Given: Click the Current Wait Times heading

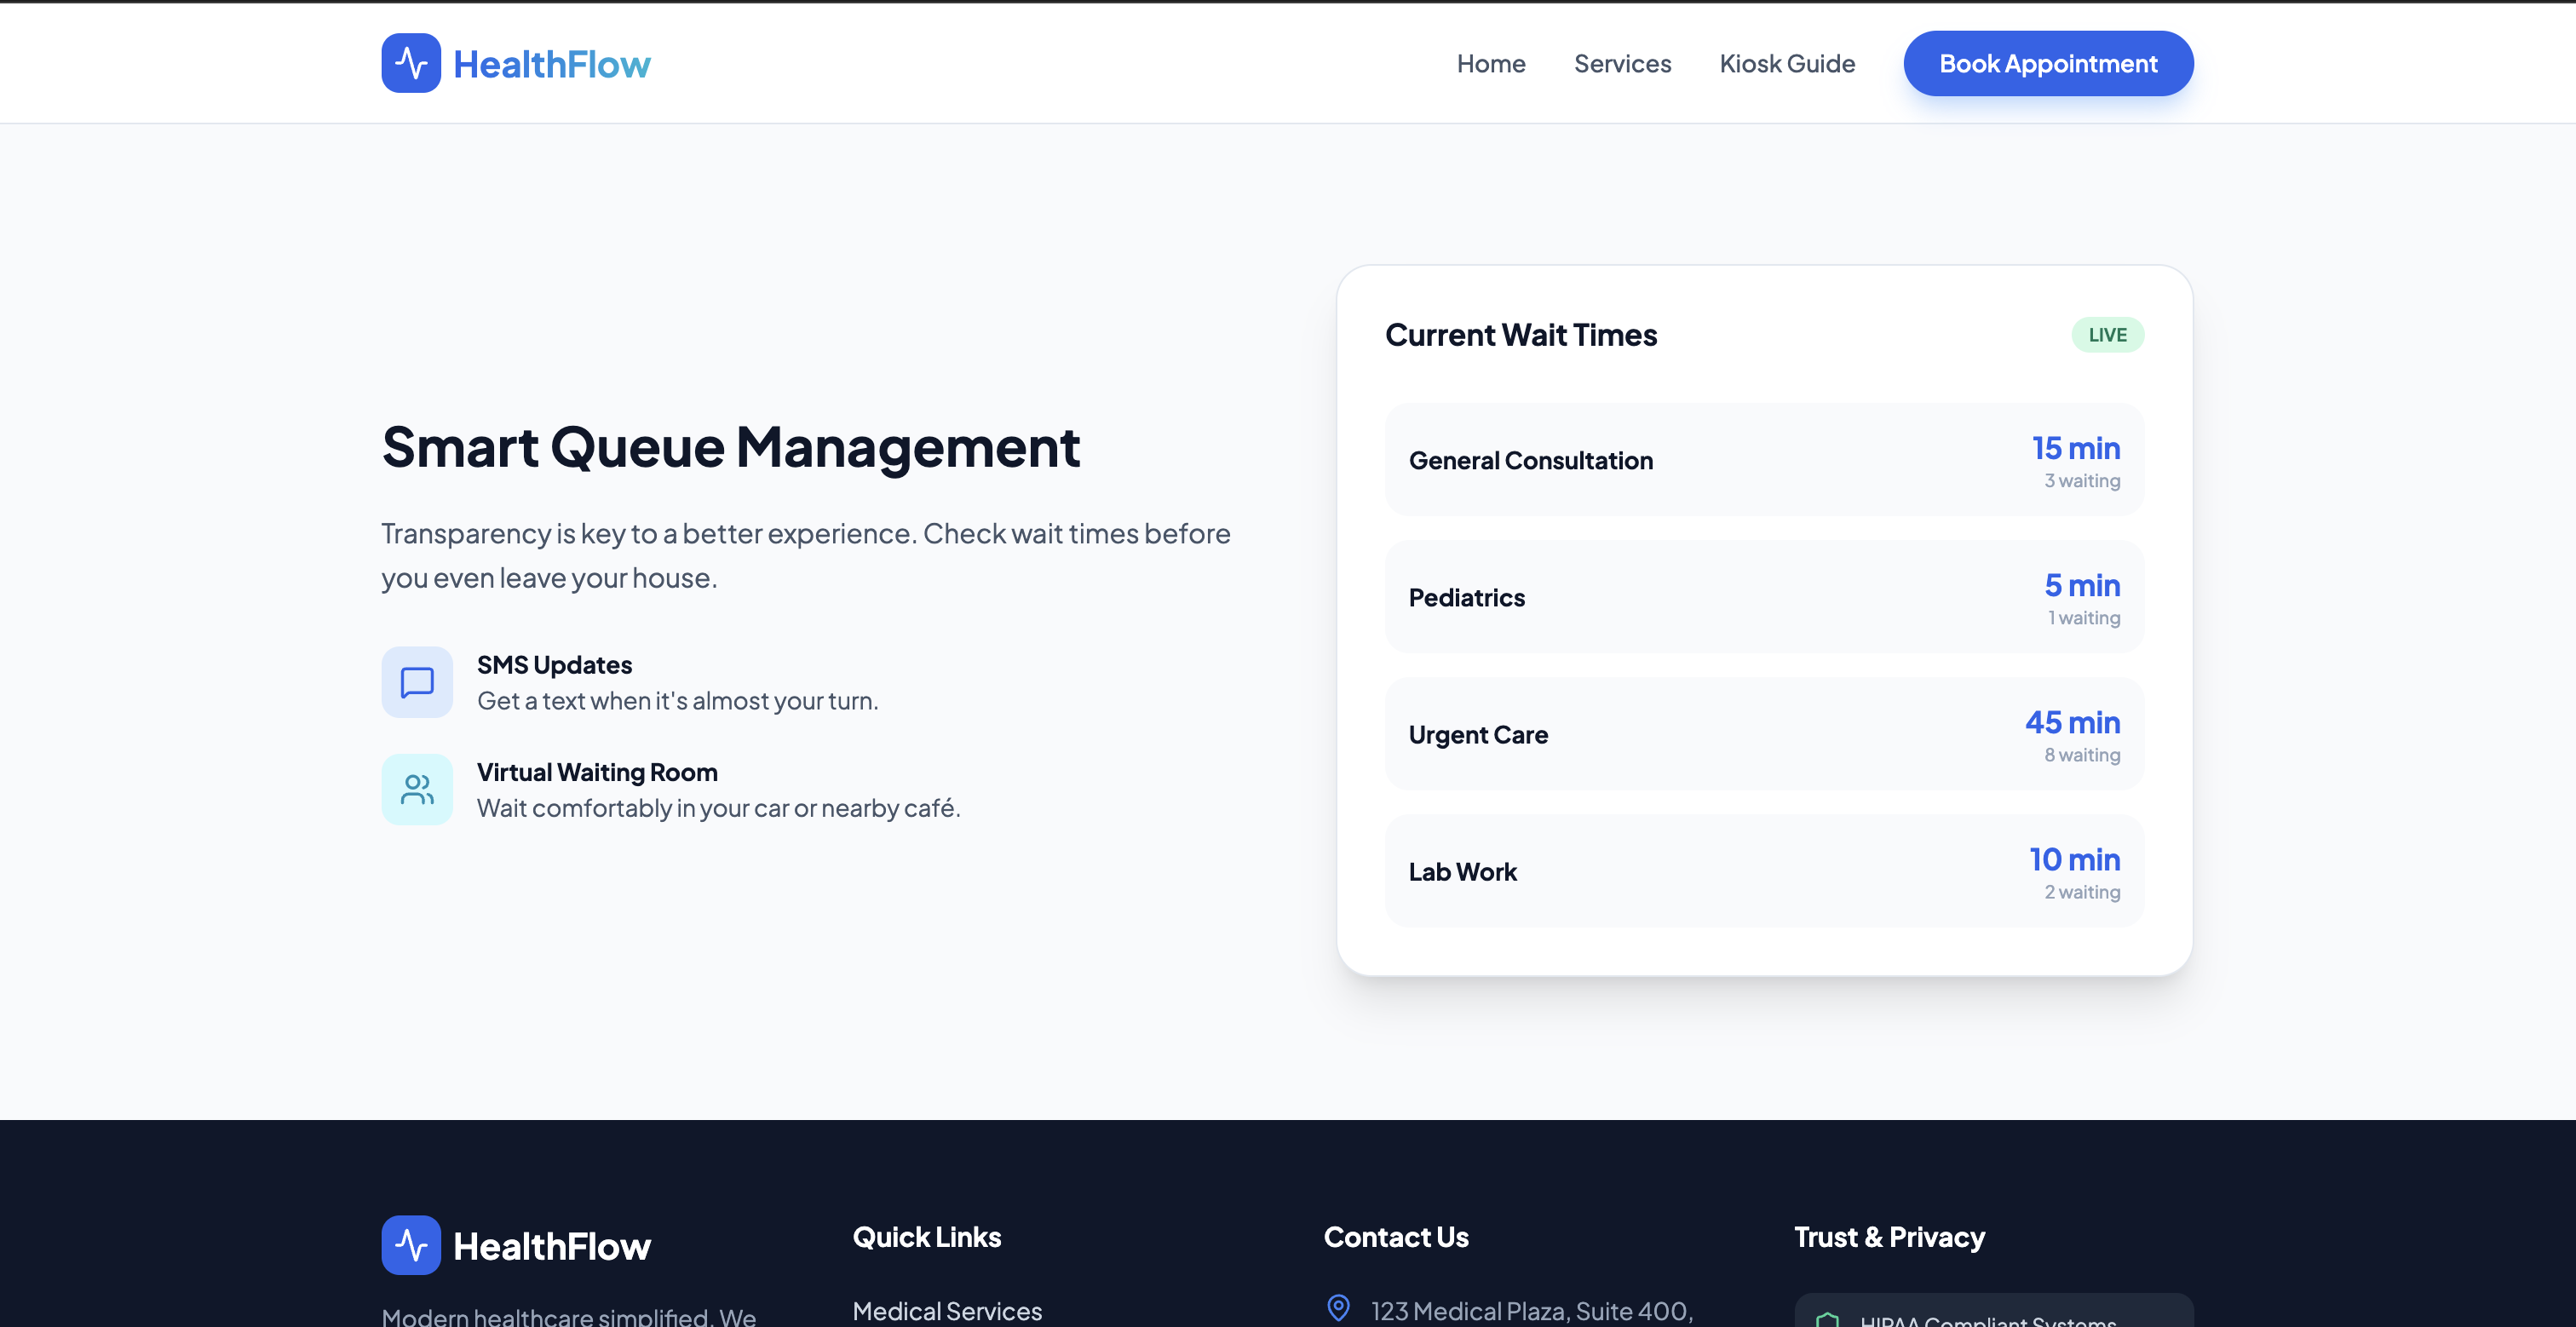Looking at the screenshot, I should pyautogui.click(x=1521, y=335).
